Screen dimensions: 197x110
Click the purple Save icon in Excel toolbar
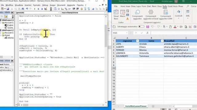[148, 27]
